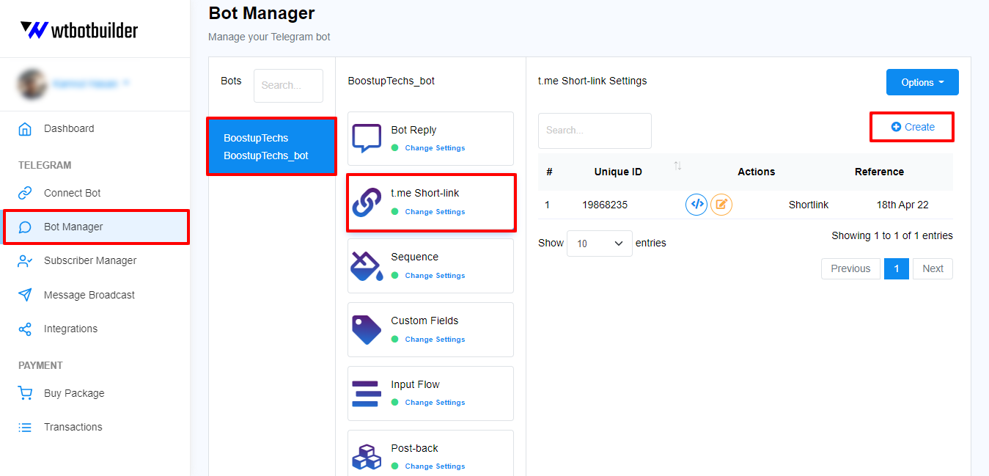This screenshot has width=989, height=476.
Task: Click the Previous pagination button
Action: tap(850, 268)
